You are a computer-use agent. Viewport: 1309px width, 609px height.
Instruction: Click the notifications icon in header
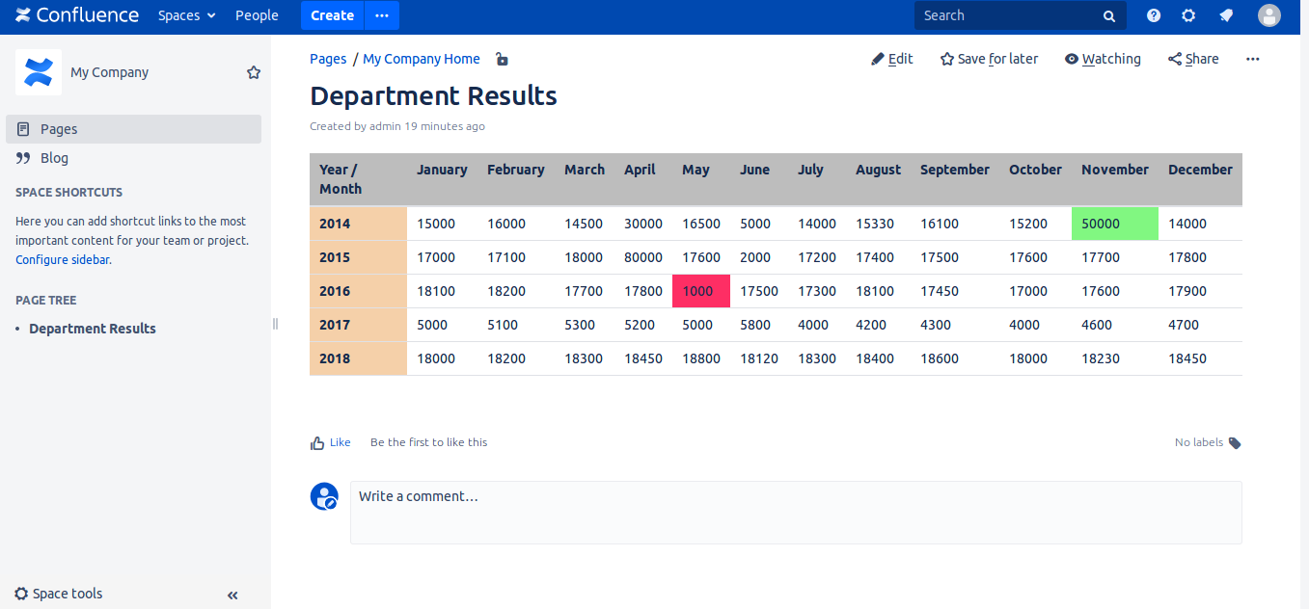(1226, 15)
